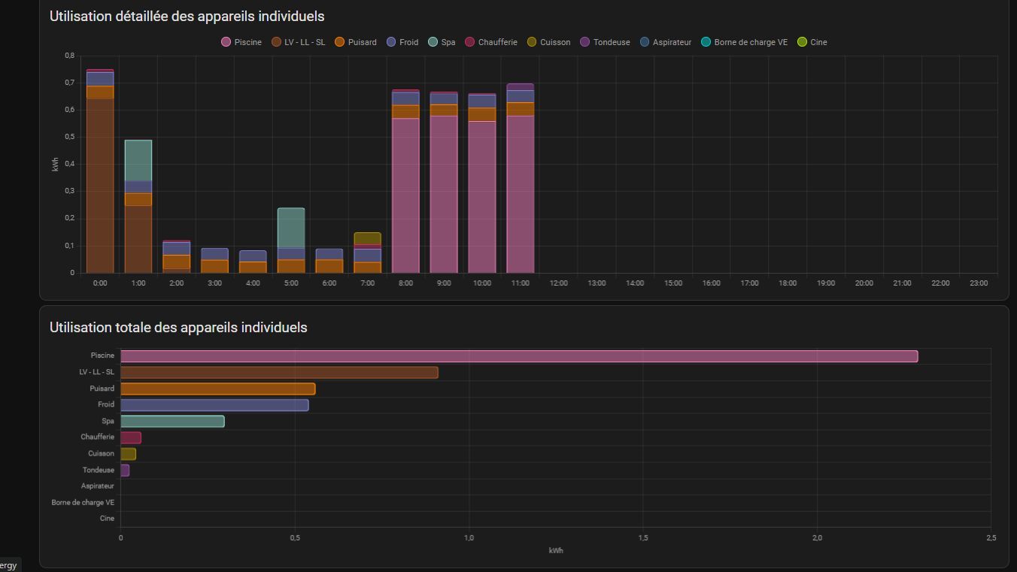Toggle the Borne de charge VE legend entry
The image size is (1017, 572).
pyautogui.click(x=744, y=42)
